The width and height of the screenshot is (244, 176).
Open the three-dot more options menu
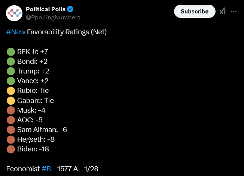[x=234, y=11]
